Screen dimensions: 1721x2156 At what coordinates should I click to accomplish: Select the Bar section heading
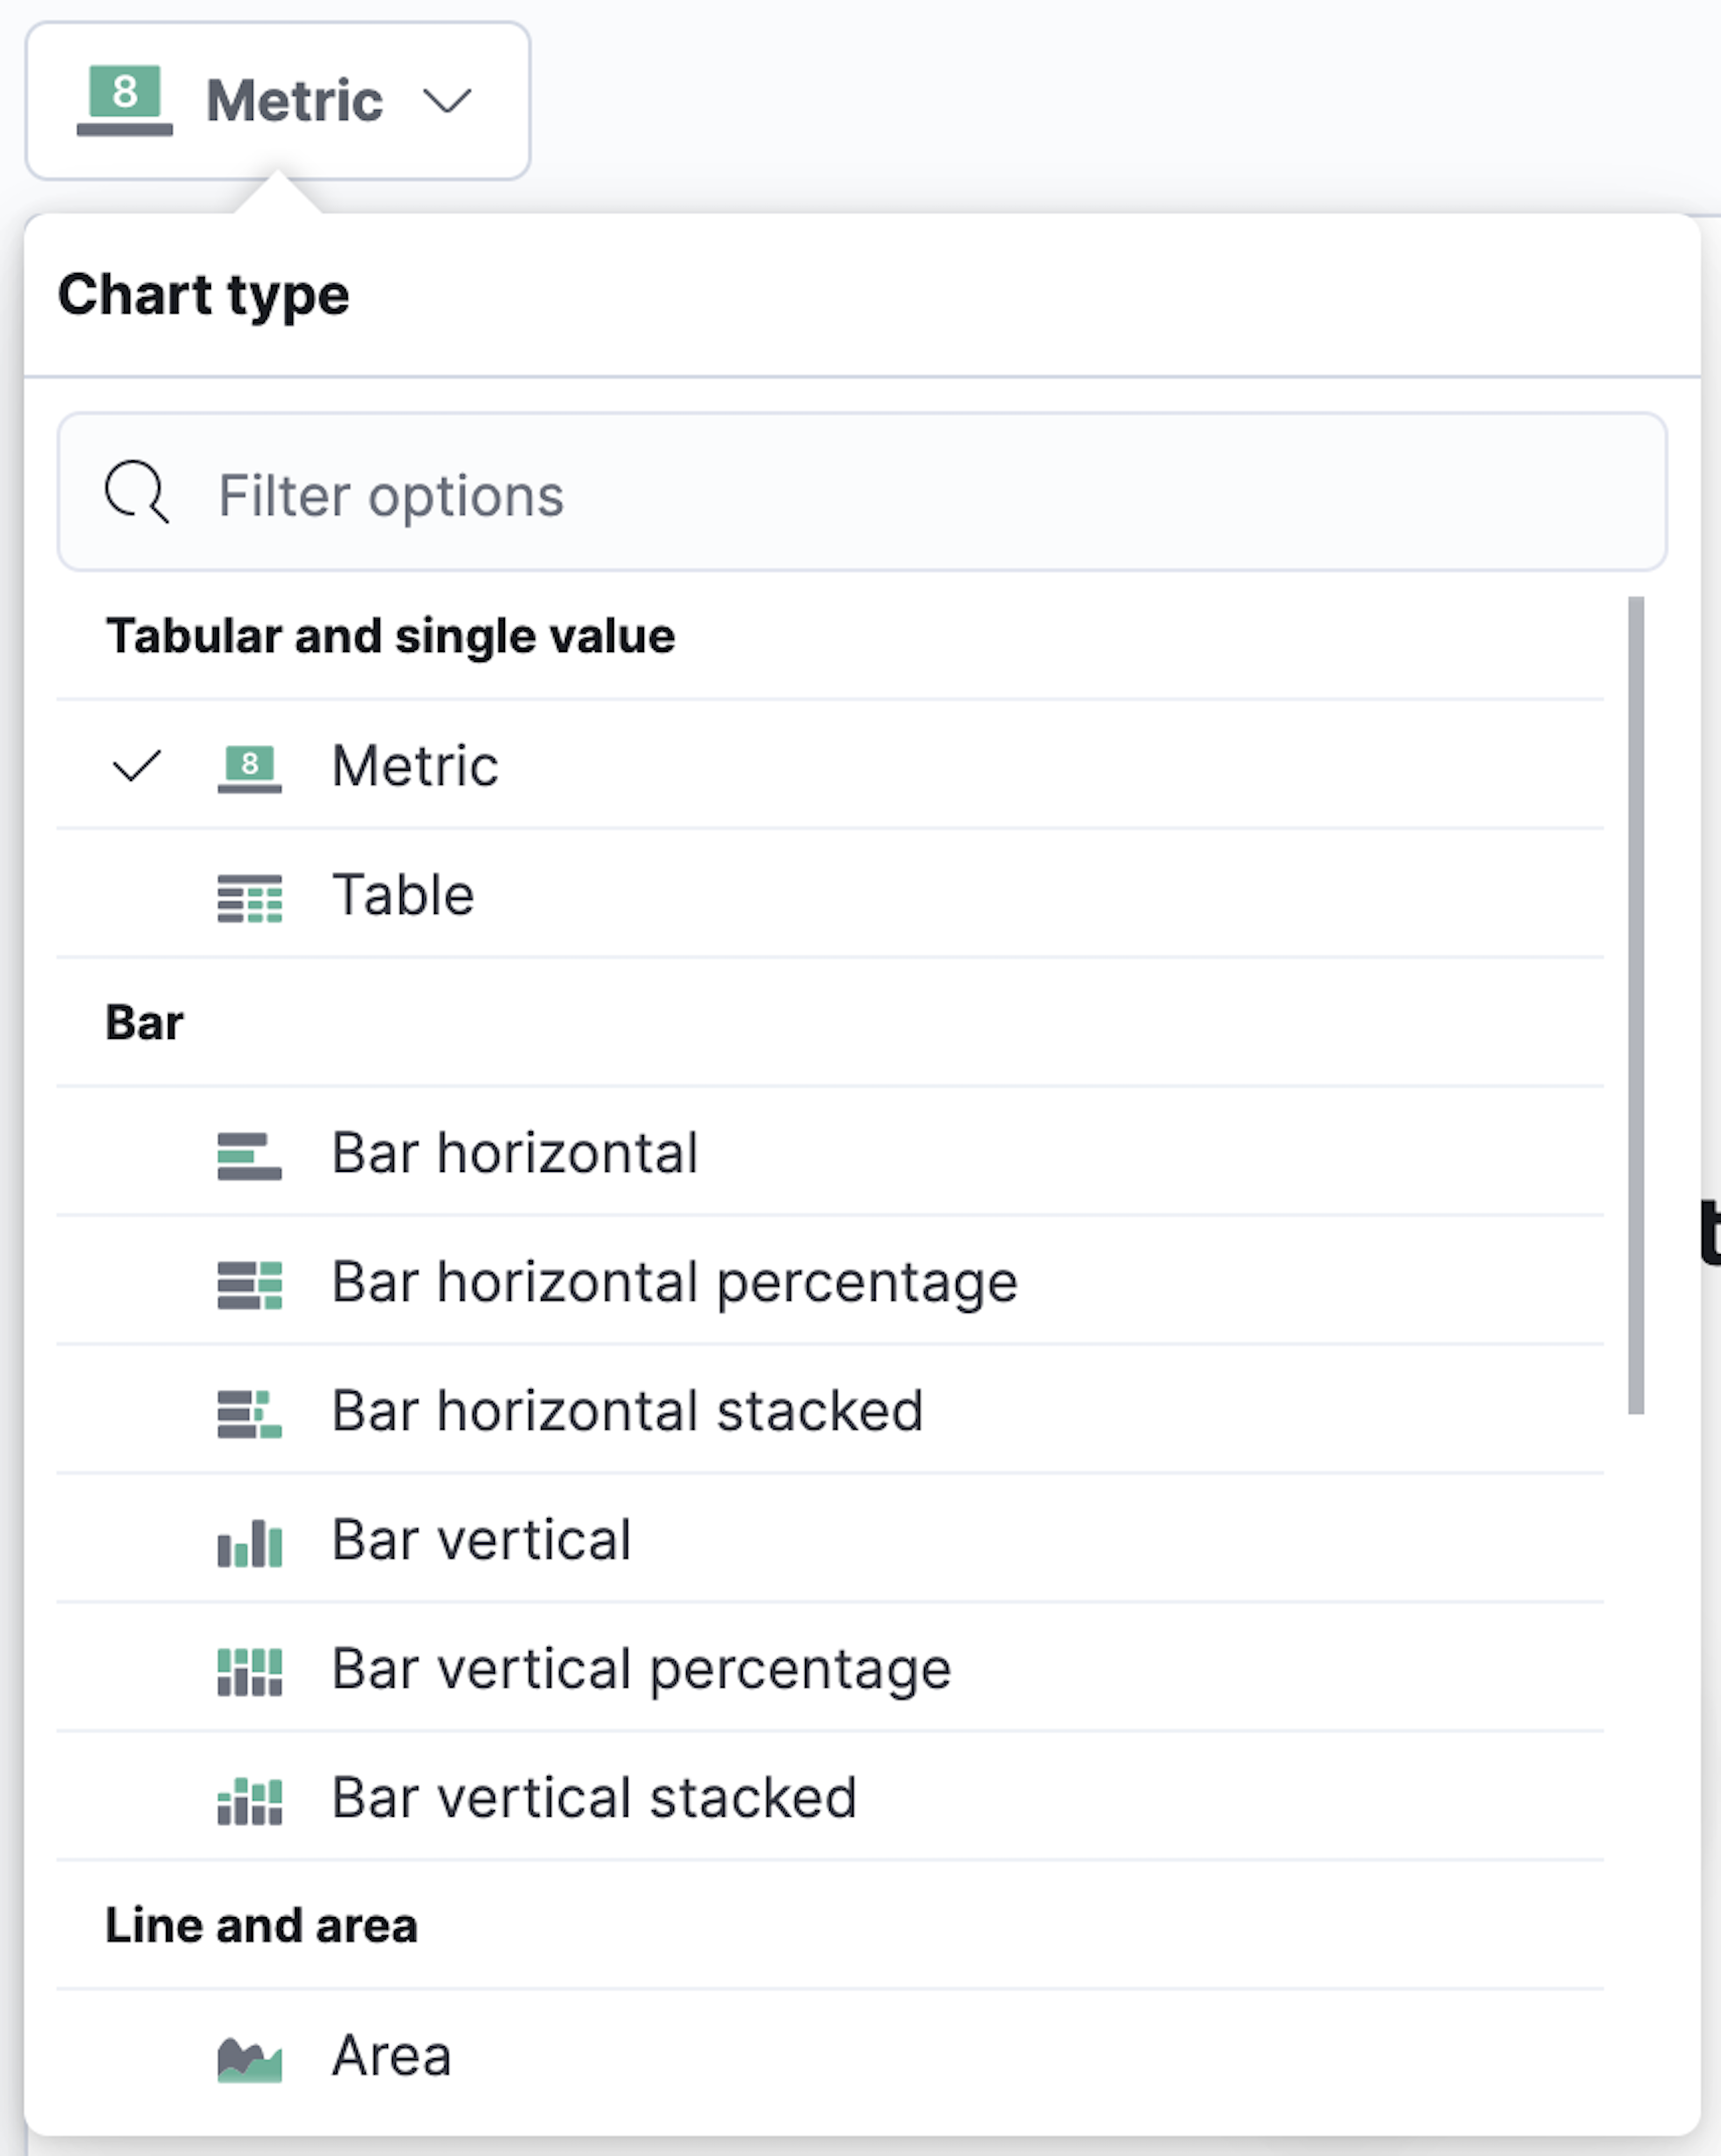pyautogui.click(x=144, y=1022)
